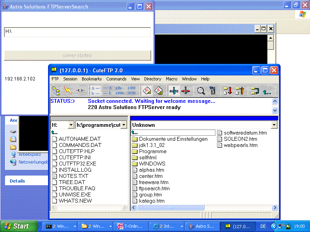The width and height of the screenshot is (310, 232).
Task: Expand the taskbar cmd group Win... dropdown arrow
Action: pyautogui.click(x=75, y=227)
